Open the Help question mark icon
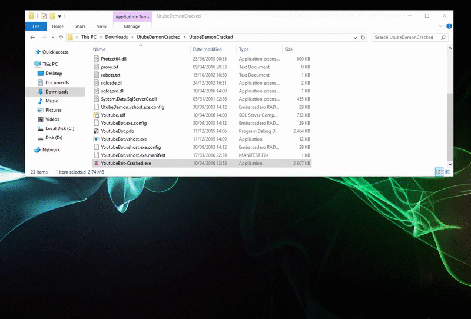This screenshot has height=319, width=471. coord(449,26)
